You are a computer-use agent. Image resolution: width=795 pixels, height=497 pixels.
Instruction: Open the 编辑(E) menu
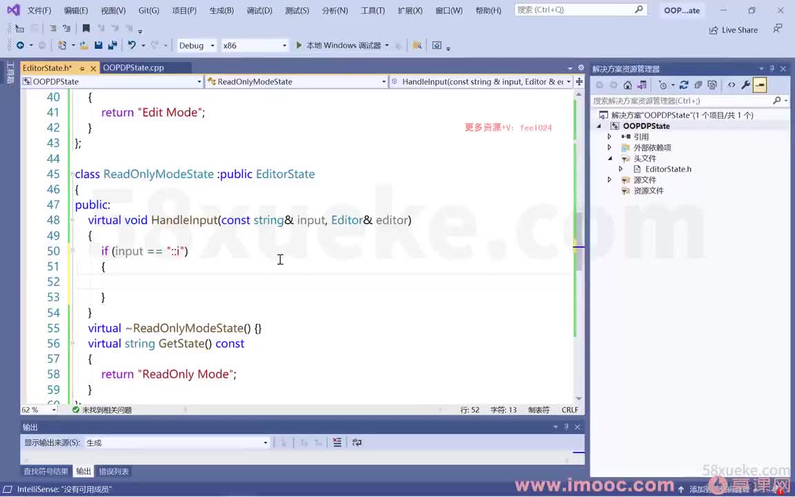76,10
